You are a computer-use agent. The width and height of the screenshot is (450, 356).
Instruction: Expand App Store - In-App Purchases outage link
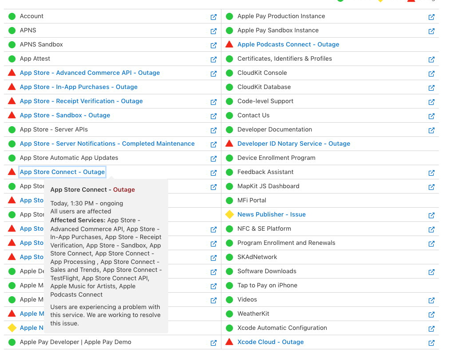point(79,87)
